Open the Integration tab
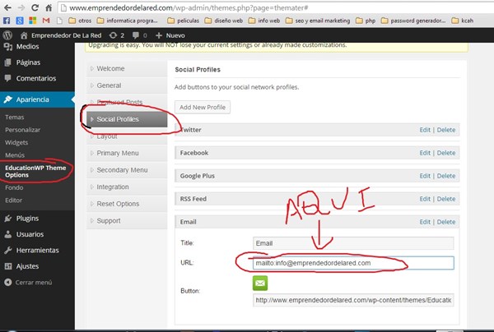 click(127, 187)
